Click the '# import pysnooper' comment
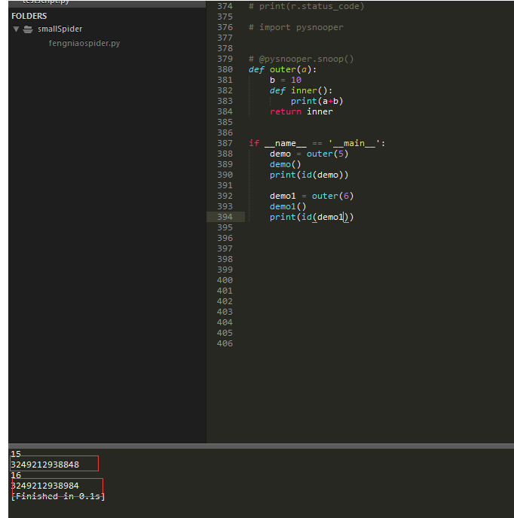Screen dimensions: 514x518 296,27
